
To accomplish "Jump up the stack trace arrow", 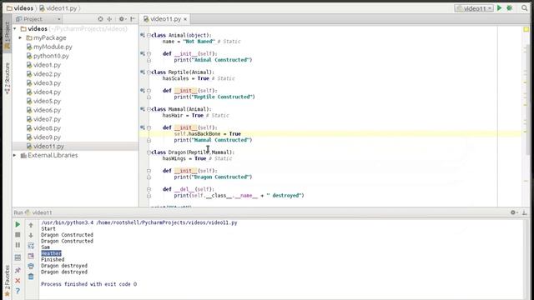I will [x=31, y=225].
